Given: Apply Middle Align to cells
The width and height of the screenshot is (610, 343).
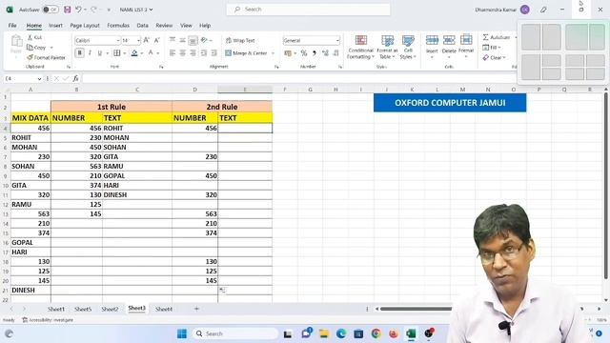Looking at the screenshot, I should pyautogui.click(x=182, y=40).
